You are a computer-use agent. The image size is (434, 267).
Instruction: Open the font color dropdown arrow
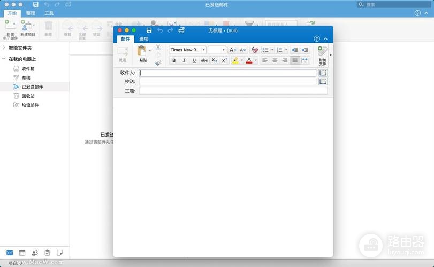256,60
